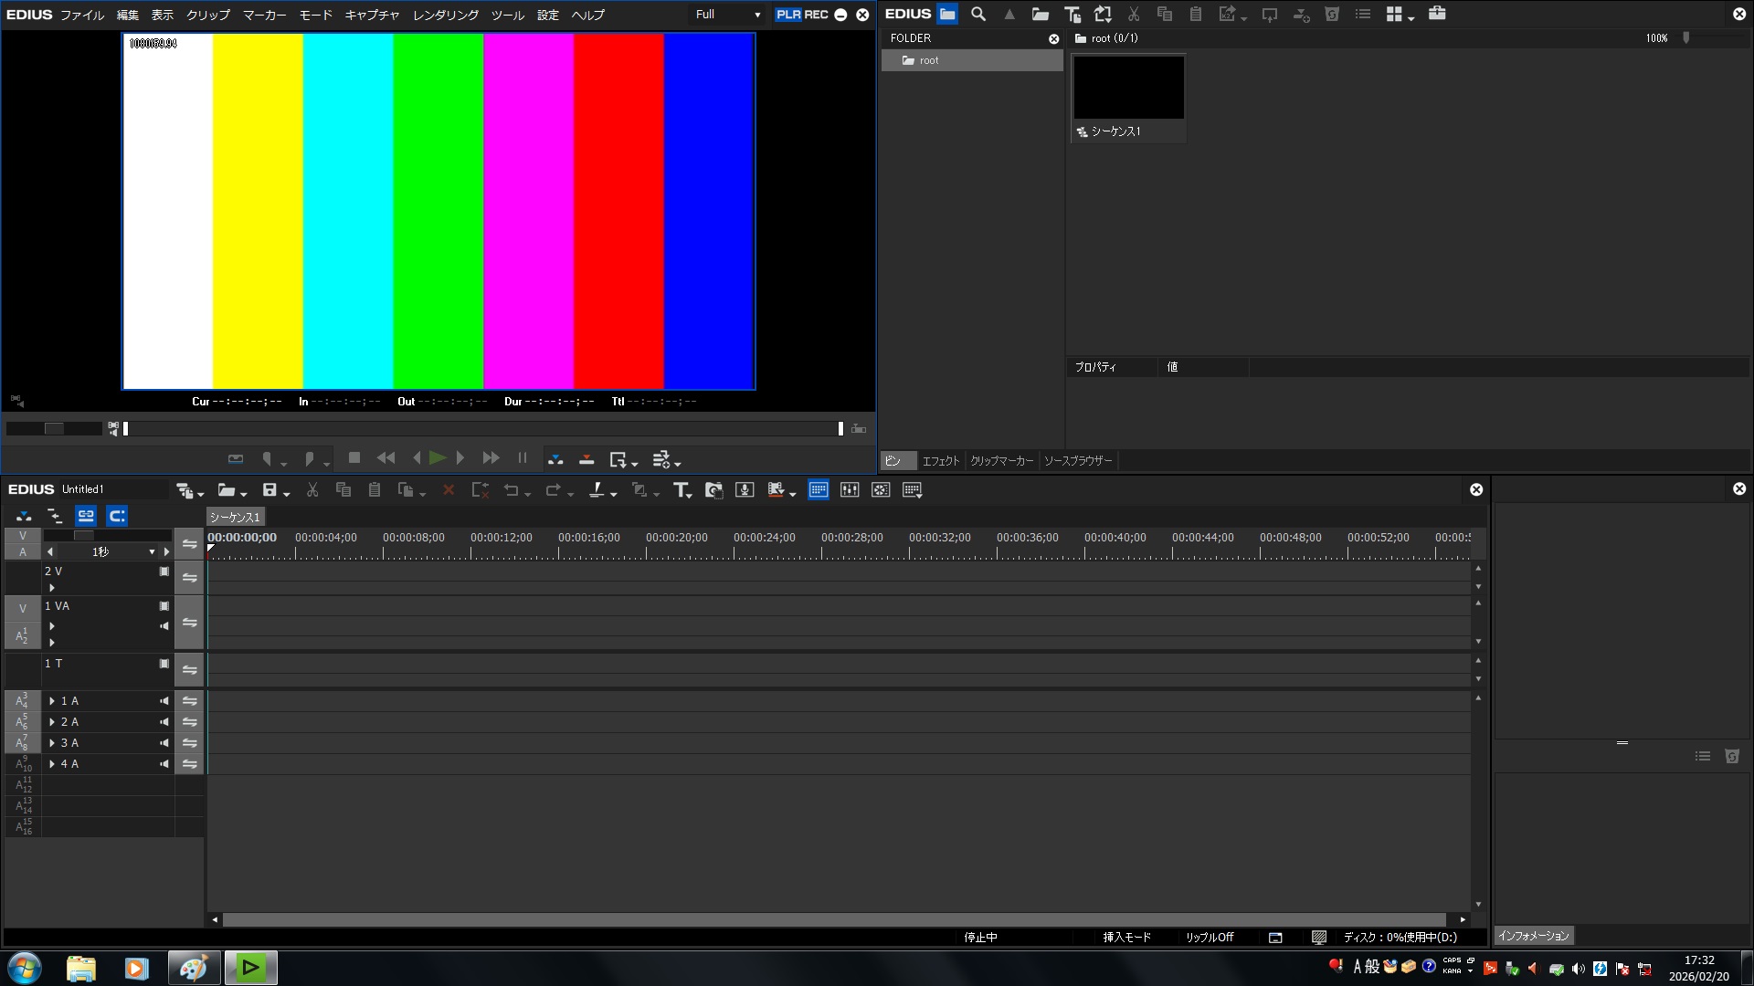Click the fast forward button in preview
Viewport: 1754px width, 986px height.
tap(491, 458)
